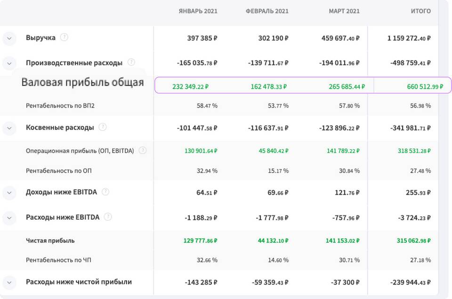Click the question mark beside Косвенные расходы
This screenshot has height=299, width=452.
point(103,127)
